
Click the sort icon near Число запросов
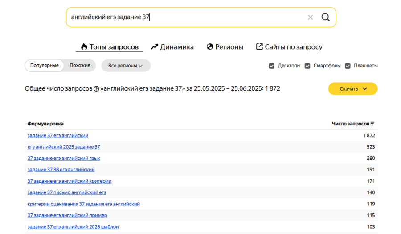tap(372, 124)
